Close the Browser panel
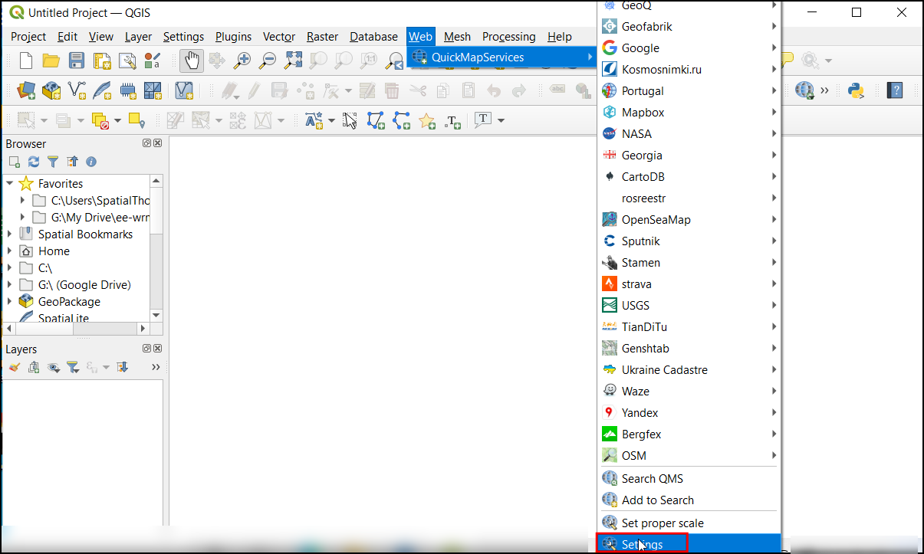Image resolution: width=924 pixels, height=554 pixels. (x=158, y=143)
